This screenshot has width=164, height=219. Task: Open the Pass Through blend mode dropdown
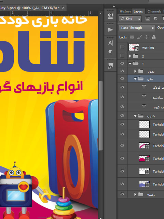(137, 28)
